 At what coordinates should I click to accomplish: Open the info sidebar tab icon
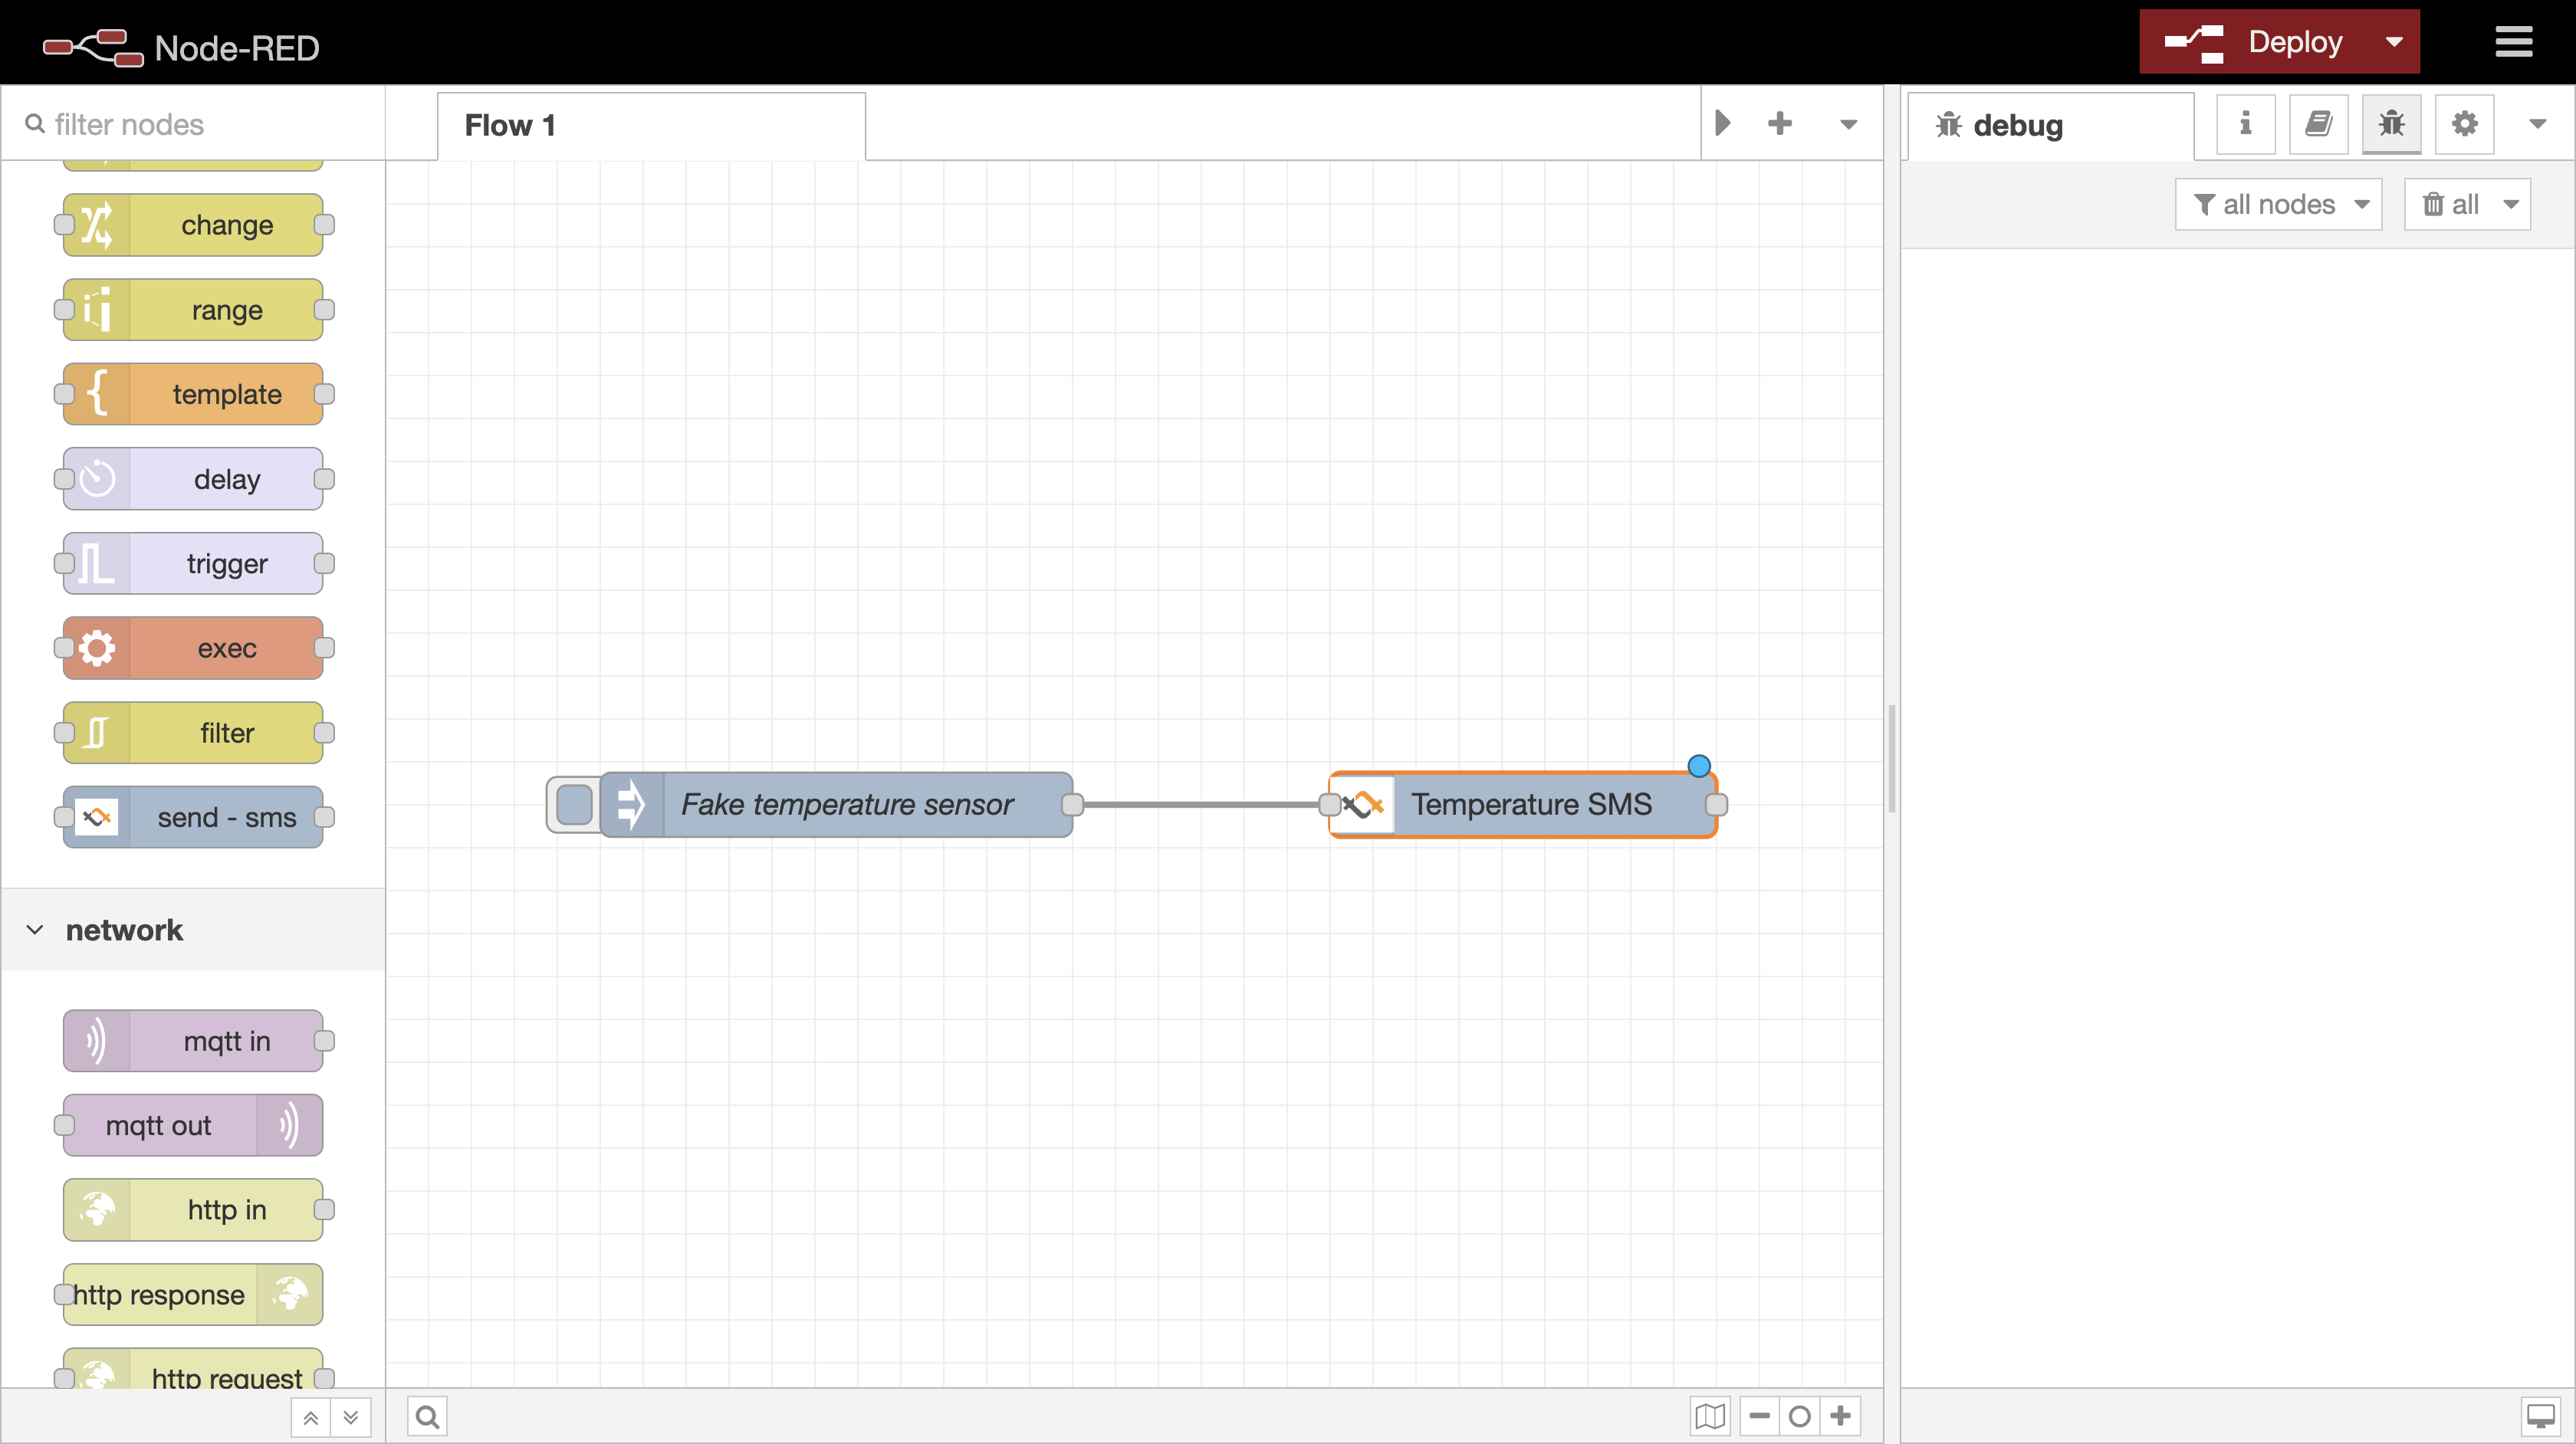point(2245,124)
